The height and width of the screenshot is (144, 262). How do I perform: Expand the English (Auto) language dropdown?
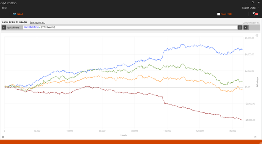click(x=250, y=8)
